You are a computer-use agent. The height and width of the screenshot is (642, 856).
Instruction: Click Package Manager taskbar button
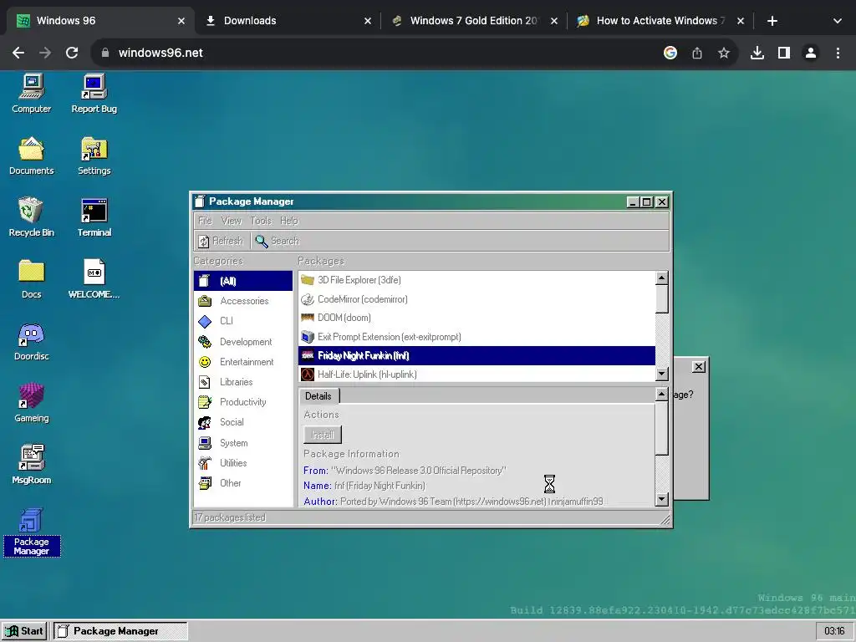[120, 631]
